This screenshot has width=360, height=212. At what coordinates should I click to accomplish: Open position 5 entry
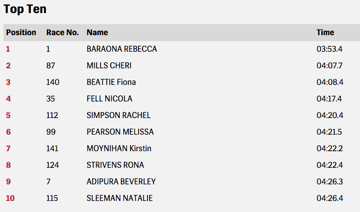(x=8, y=116)
